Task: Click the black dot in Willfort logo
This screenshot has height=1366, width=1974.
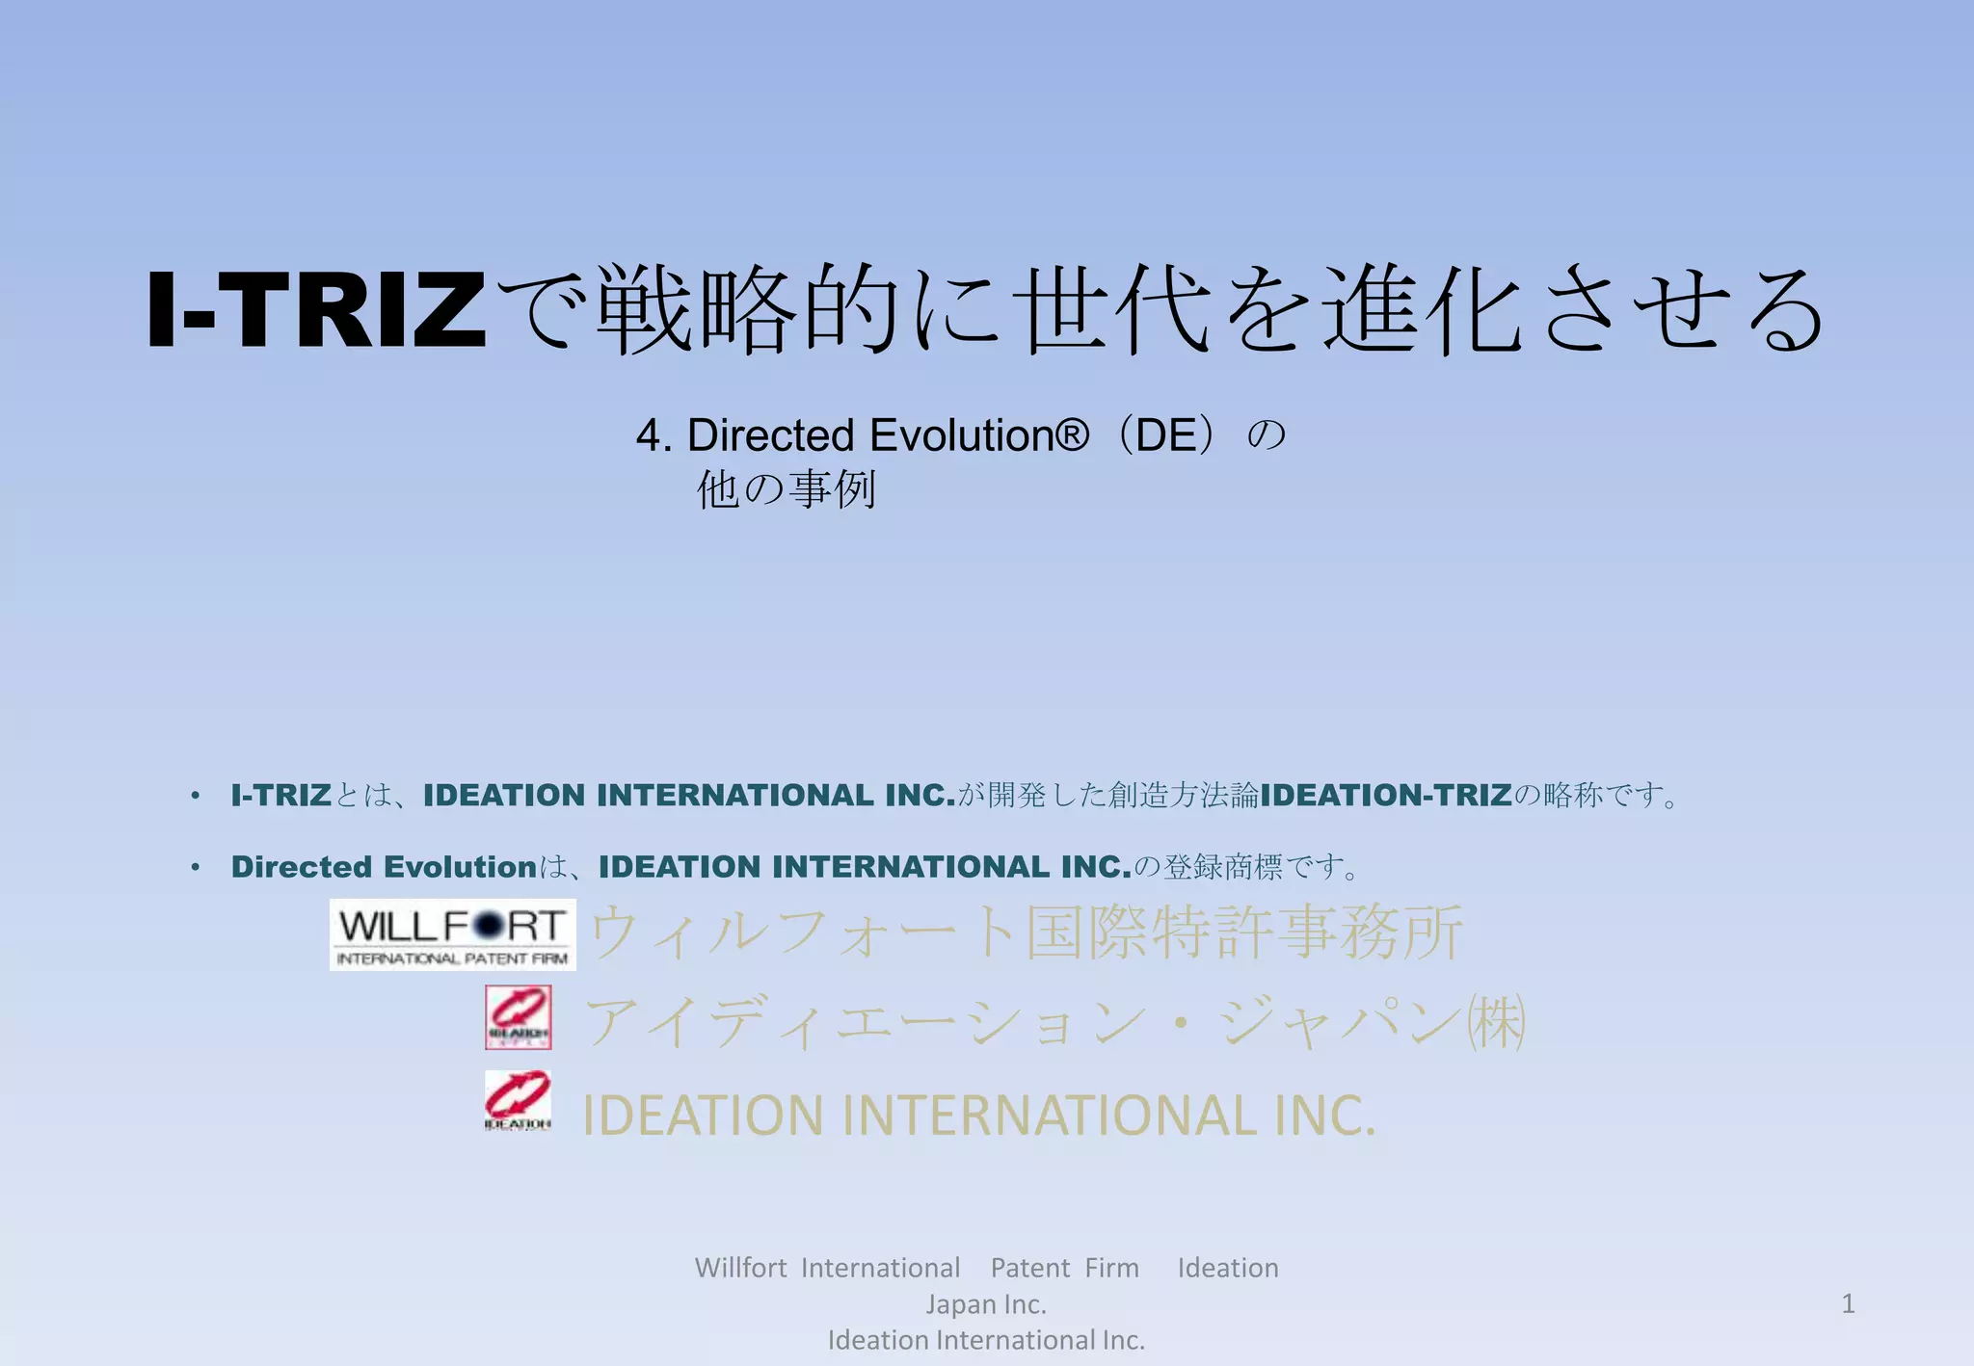Action: [490, 926]
